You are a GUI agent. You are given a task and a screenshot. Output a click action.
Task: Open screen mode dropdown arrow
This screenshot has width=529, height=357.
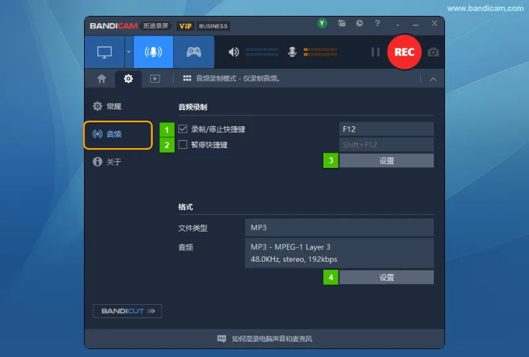pyautogui.click(x=129, y=52)
